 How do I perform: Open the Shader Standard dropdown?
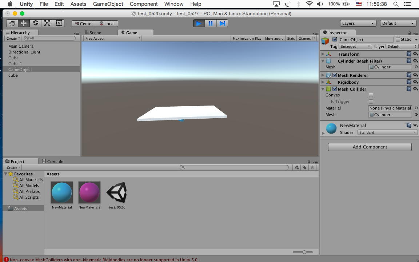click(387, 132)
